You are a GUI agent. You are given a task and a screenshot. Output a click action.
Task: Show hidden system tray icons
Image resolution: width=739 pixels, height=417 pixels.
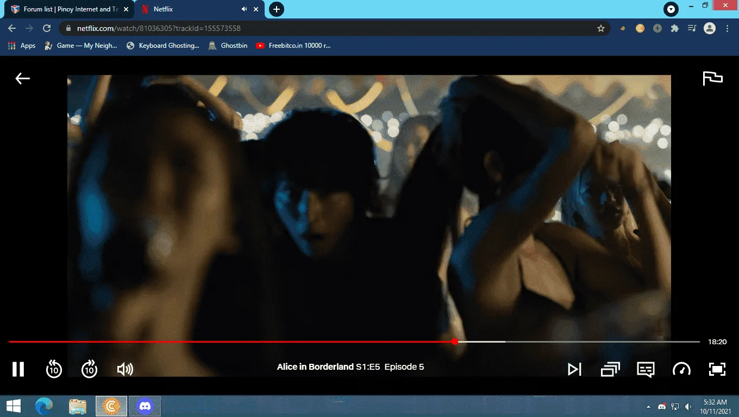click(x=648, y=406)
